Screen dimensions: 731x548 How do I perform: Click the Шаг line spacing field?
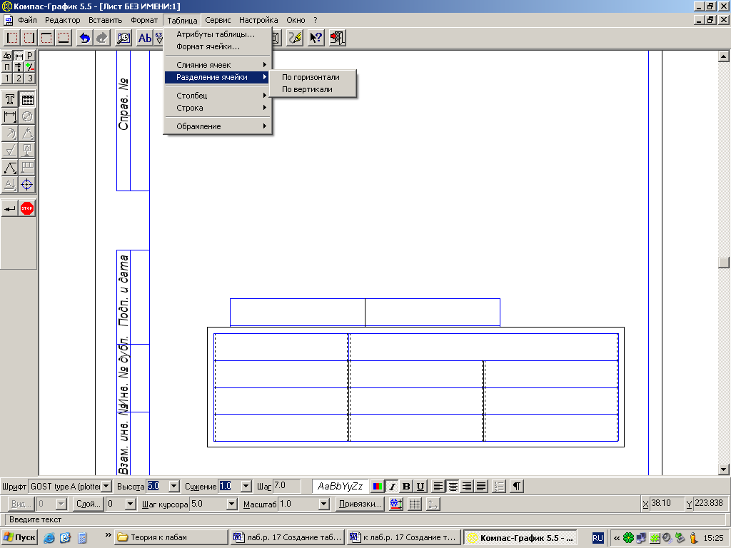[x=286, y=486]
